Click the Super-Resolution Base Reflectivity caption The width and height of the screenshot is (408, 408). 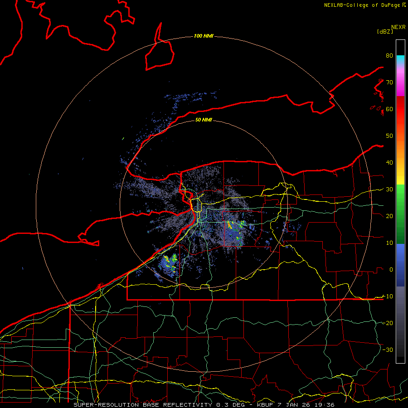(204, 405)
